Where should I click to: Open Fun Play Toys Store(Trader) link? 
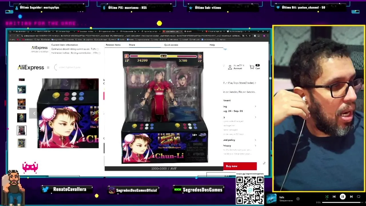click(240, 83)
